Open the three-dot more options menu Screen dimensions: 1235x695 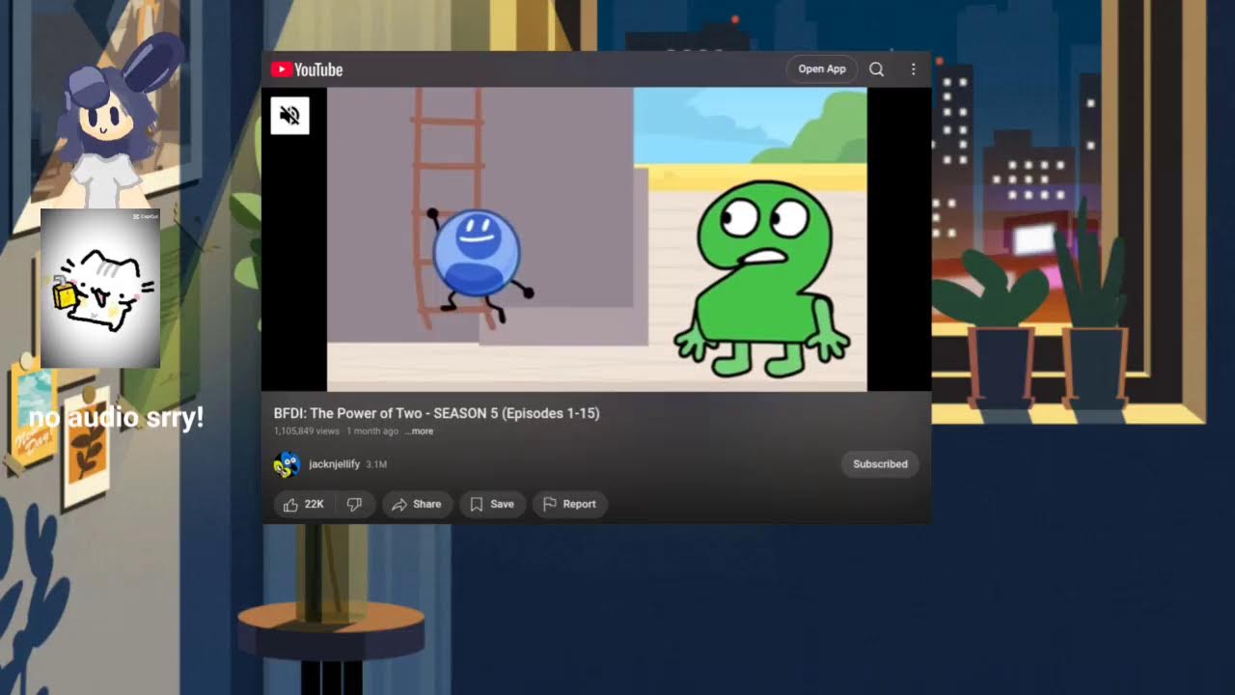(x=913, y=69)
